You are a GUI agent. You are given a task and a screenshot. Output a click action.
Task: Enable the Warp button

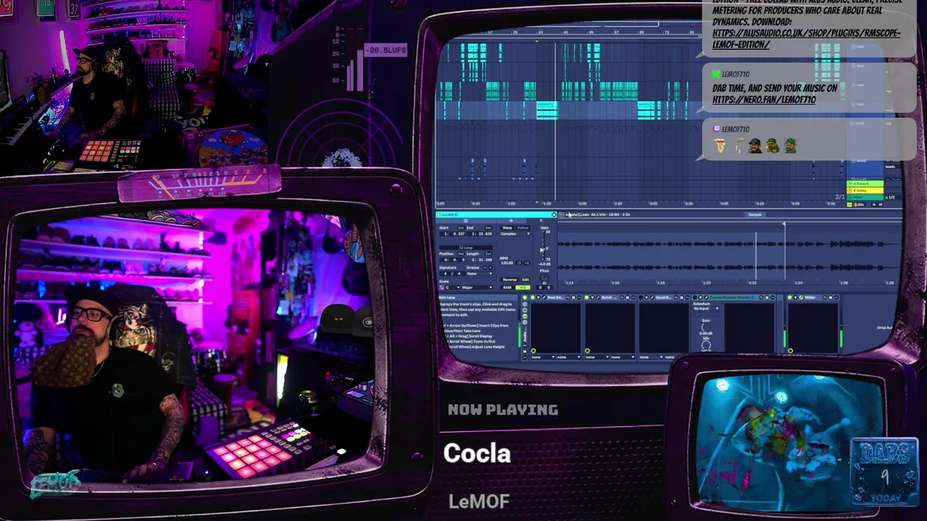507,228
